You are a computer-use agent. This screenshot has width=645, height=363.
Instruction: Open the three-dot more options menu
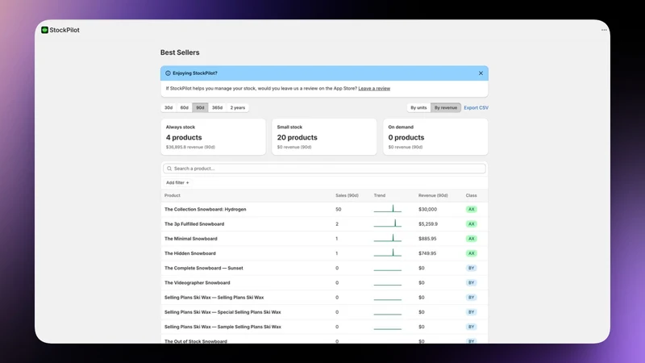click(x=604, y=30)
